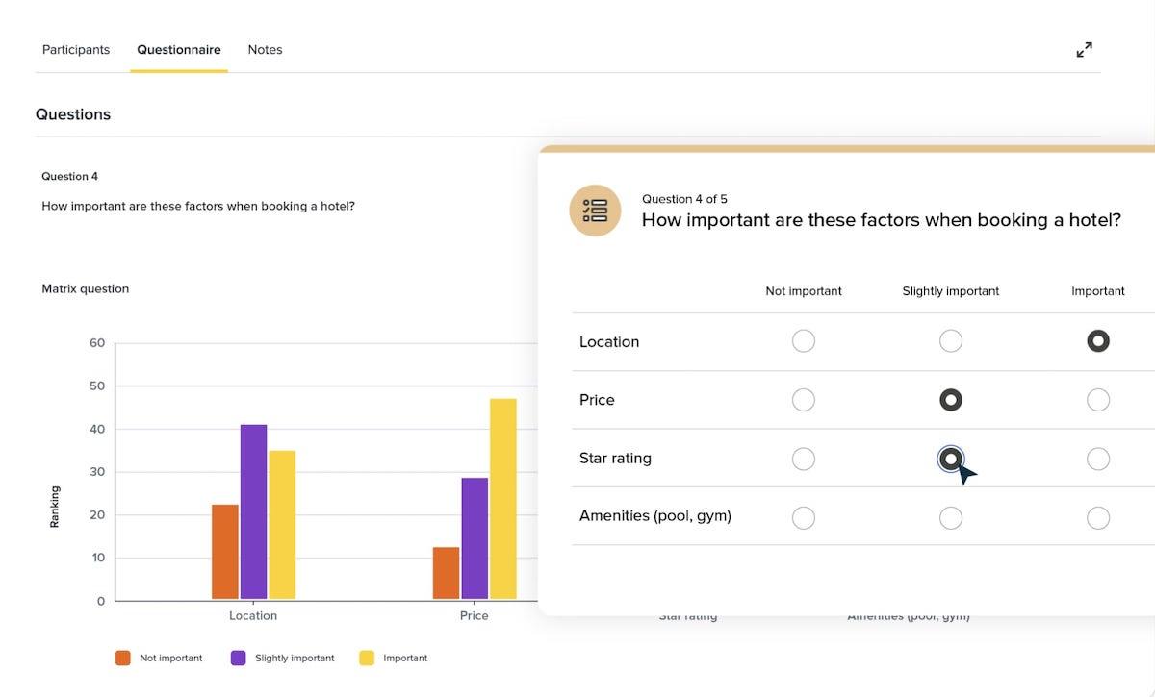Mark Amenities (pool, gym) as Important
The width and height of the screenshot is (1155, 697).
tap(1097, 518)
